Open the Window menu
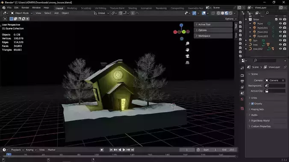The height and width of the screenshot is (162, 289). coord(36,8)
